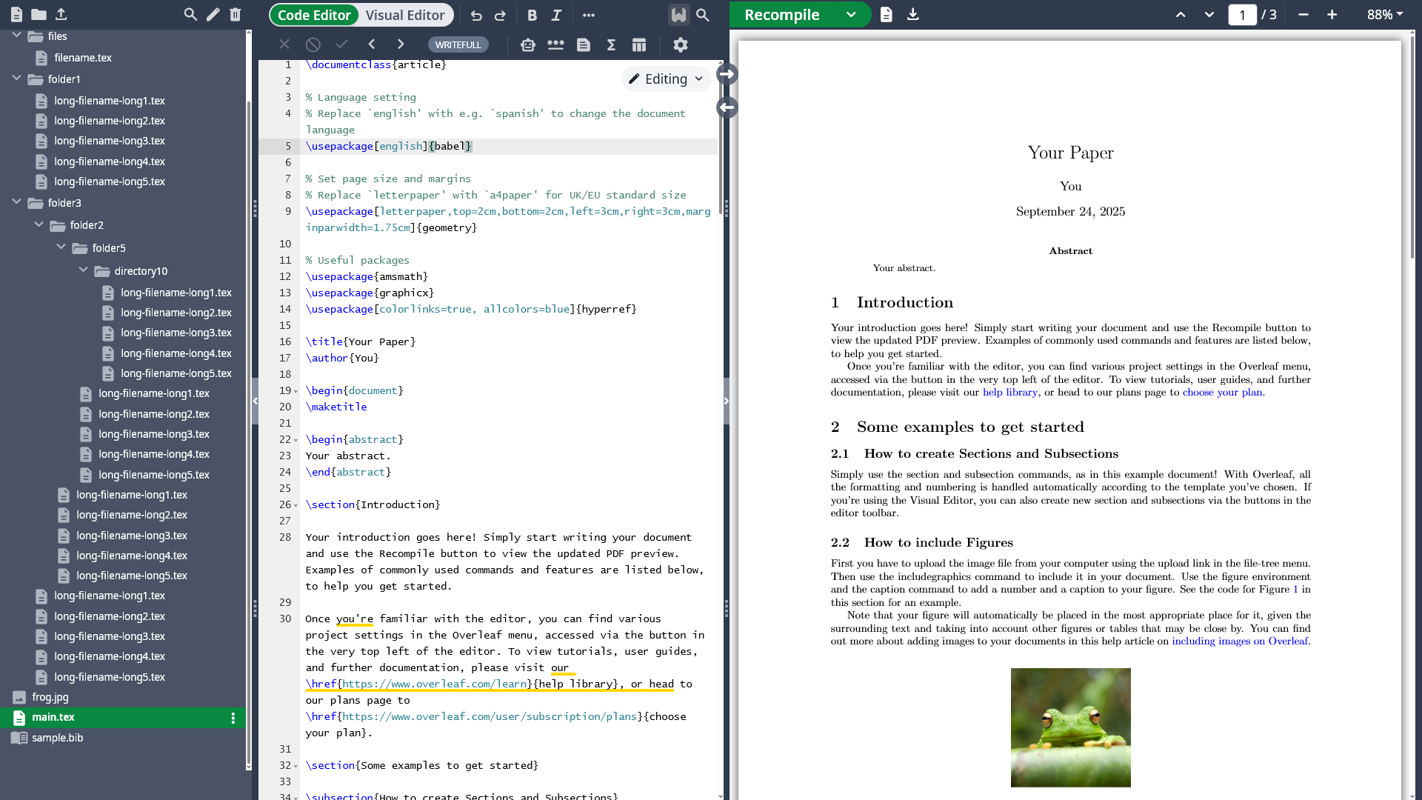Select sample.bib in the file tree
1422x800 pixels.
pos(57,738)
